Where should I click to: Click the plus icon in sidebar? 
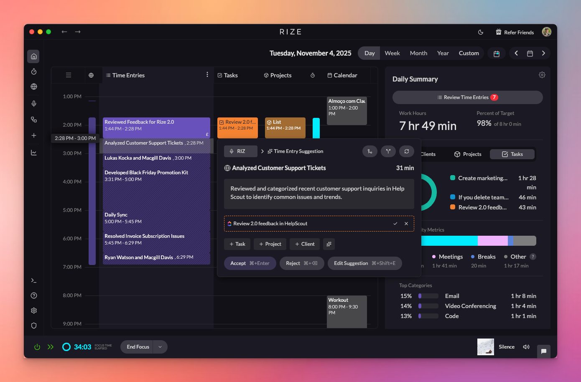pos(34,135)
